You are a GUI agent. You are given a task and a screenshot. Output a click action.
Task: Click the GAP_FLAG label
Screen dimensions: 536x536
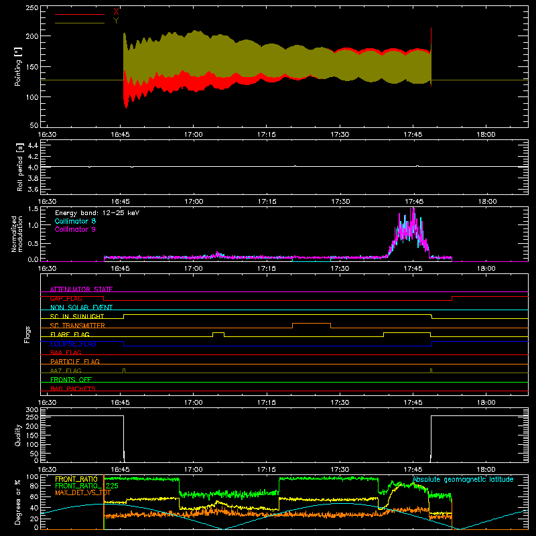[x=66, y=298]
